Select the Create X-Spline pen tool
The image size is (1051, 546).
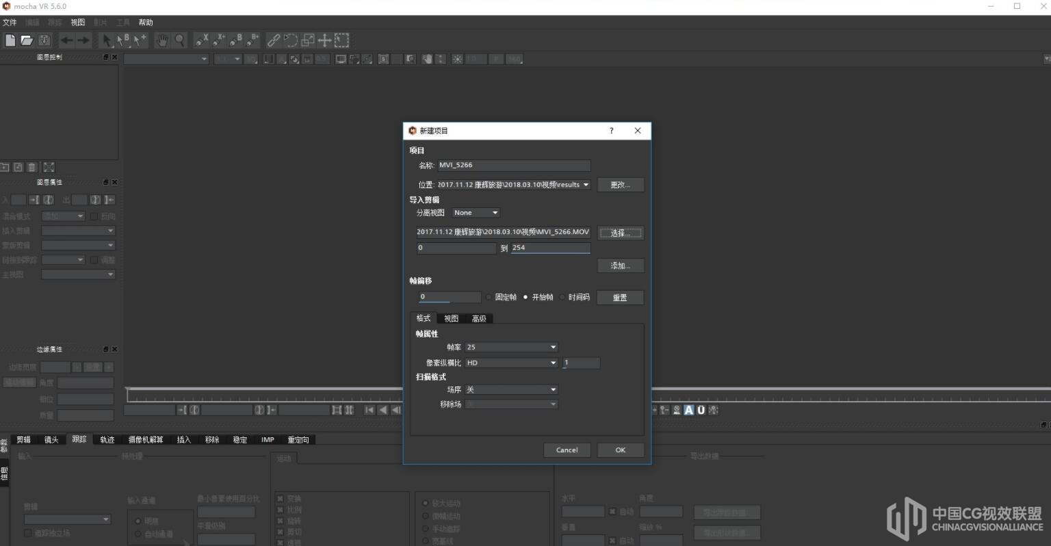pyautogui.click(x=202, y=40)
